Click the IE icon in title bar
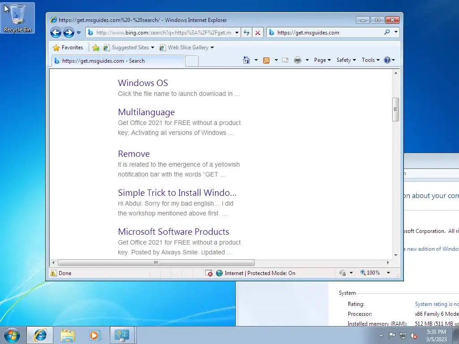 tap(54, 20)
